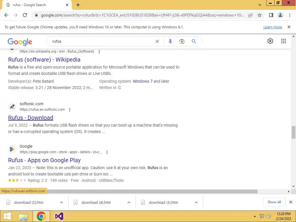The width and height of the screenshot is (296, 222).
Task: Open Rufus (software) - Wikipedia result
Action: tap(44, 60)
